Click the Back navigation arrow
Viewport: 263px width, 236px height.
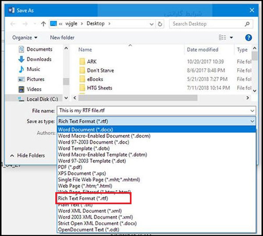13,24
